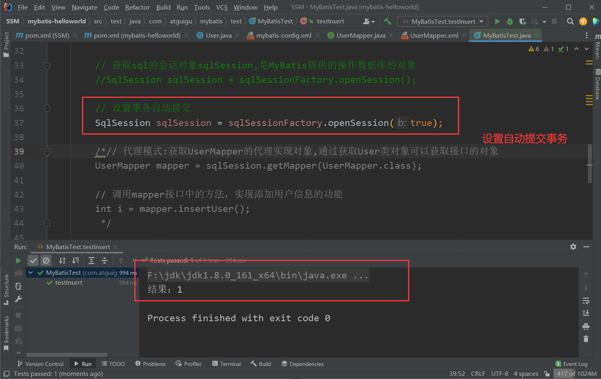Toggle read-only lock icon in status bar
Image resolution: width=601 pixels, height=379 pixels.
pyautogui.click(x=547, y=373)
